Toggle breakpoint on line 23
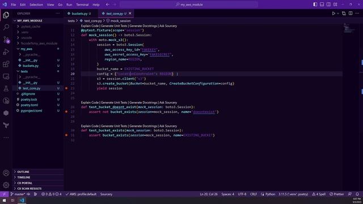The height and width of the screenshot is (204, 363). pyautogui.click(x=66, y=88)
